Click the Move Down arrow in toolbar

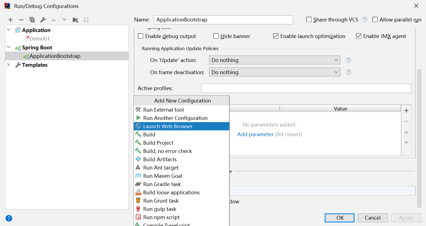coord(64,20)
